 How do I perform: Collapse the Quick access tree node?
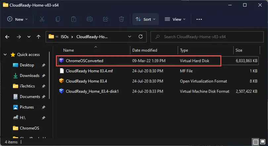coord(5,55)
